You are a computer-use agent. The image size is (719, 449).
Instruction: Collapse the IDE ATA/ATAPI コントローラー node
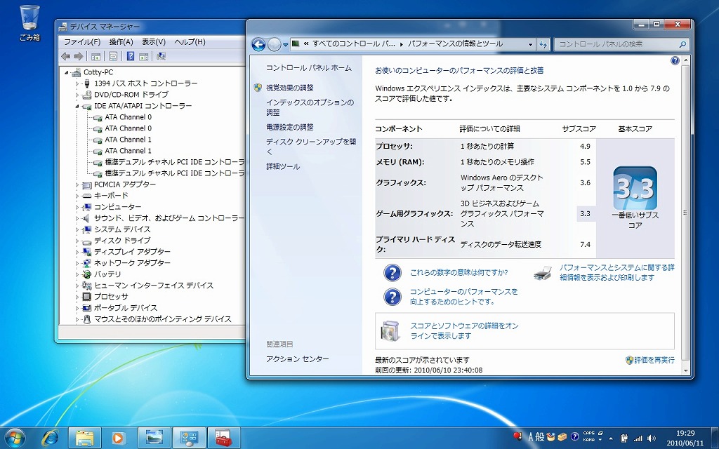(78, 106)
